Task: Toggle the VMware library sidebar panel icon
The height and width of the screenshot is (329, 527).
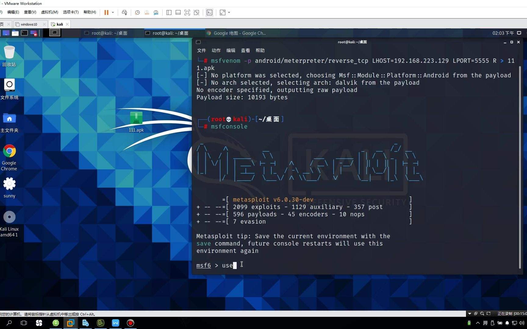Action: click(x=169, y=12)
